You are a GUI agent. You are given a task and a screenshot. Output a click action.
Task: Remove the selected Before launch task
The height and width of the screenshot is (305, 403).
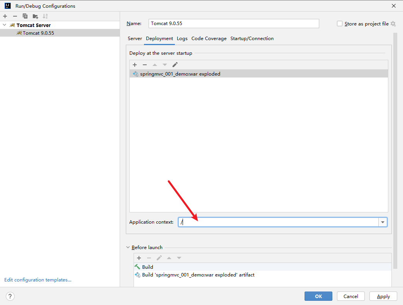coord(149,258)
